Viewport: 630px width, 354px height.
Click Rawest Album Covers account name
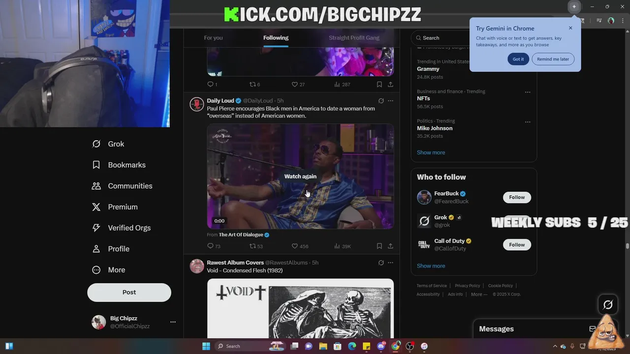tap(235, 263)
